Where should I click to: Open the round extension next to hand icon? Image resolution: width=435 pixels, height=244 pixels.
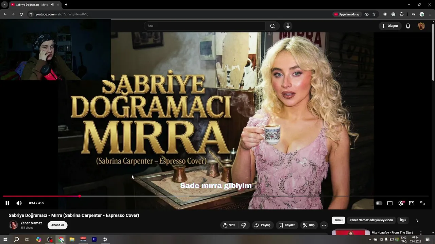pos(393,14)
